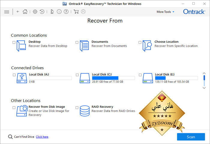Open Settings gear icon

click(35, 12)
